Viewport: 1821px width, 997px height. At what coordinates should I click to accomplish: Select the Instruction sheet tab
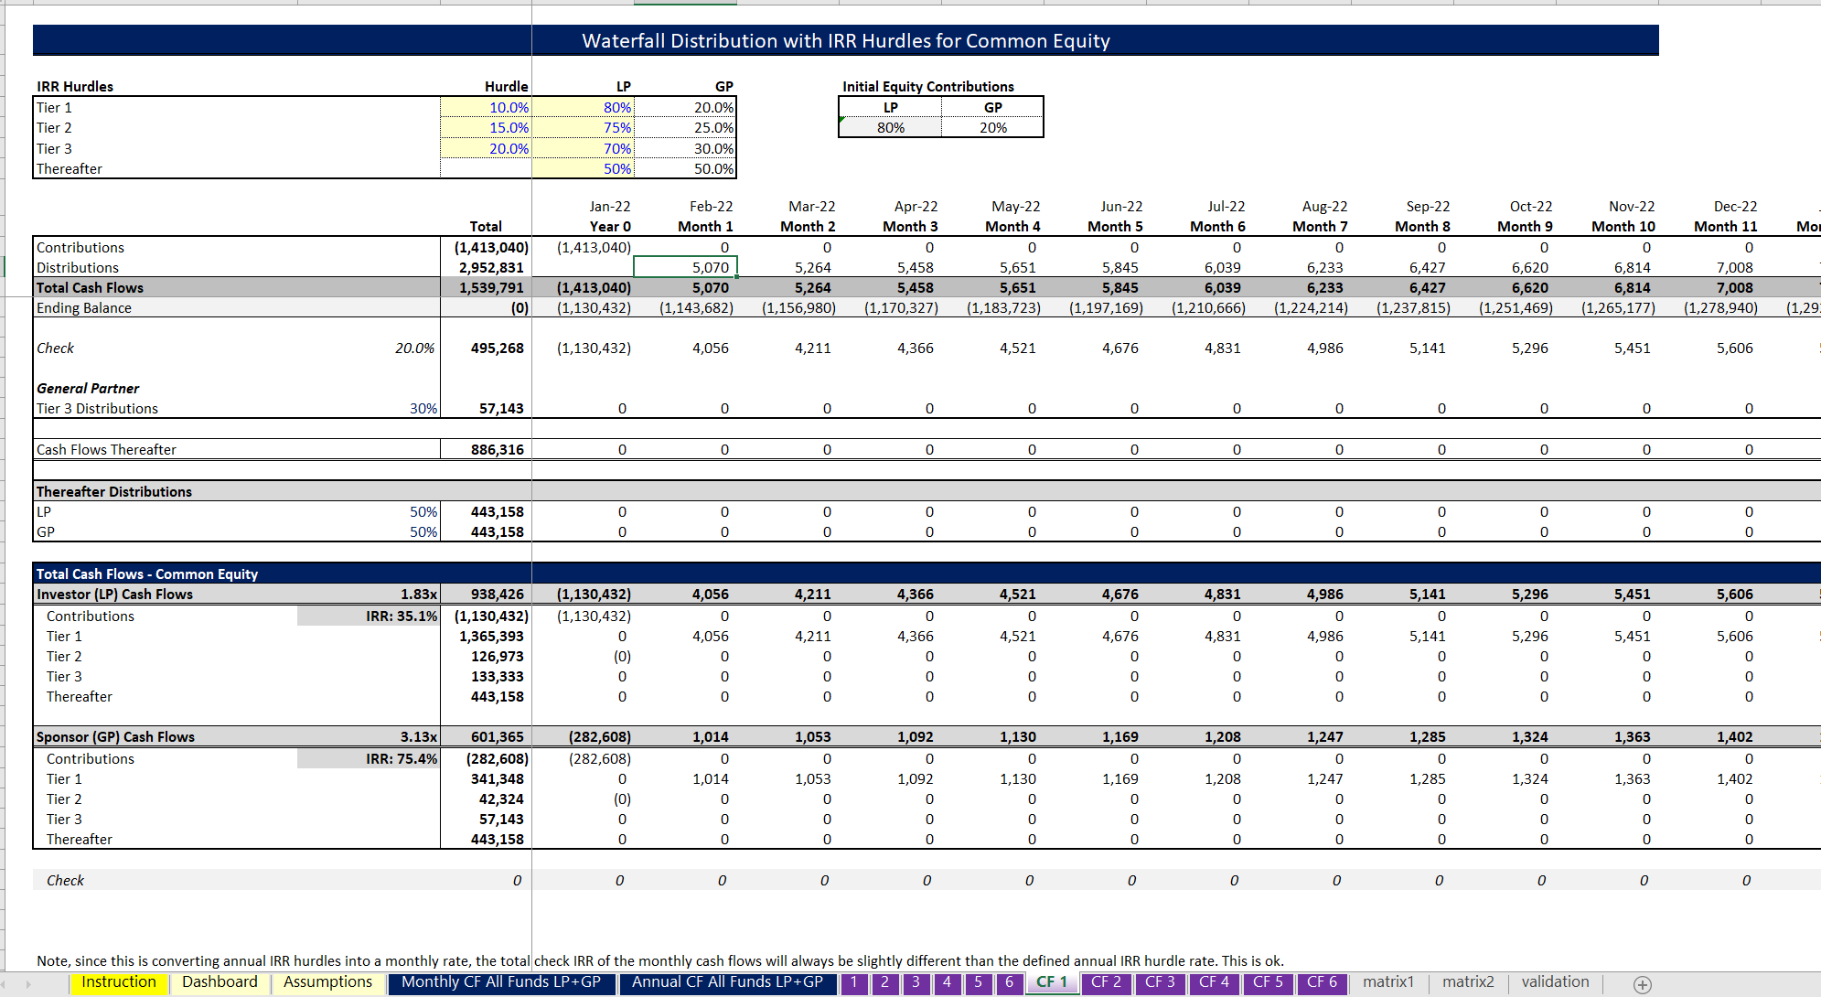point(119,982)
